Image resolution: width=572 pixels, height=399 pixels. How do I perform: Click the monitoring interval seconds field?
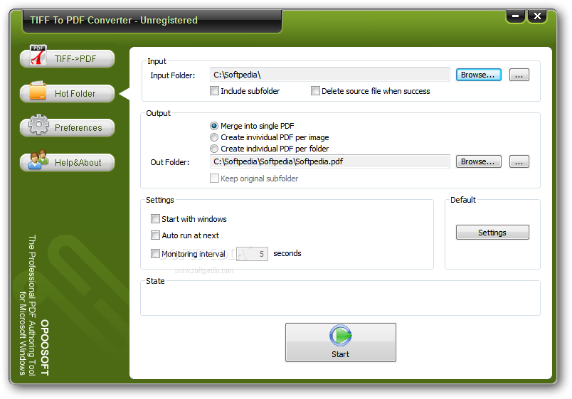point(252,254)
